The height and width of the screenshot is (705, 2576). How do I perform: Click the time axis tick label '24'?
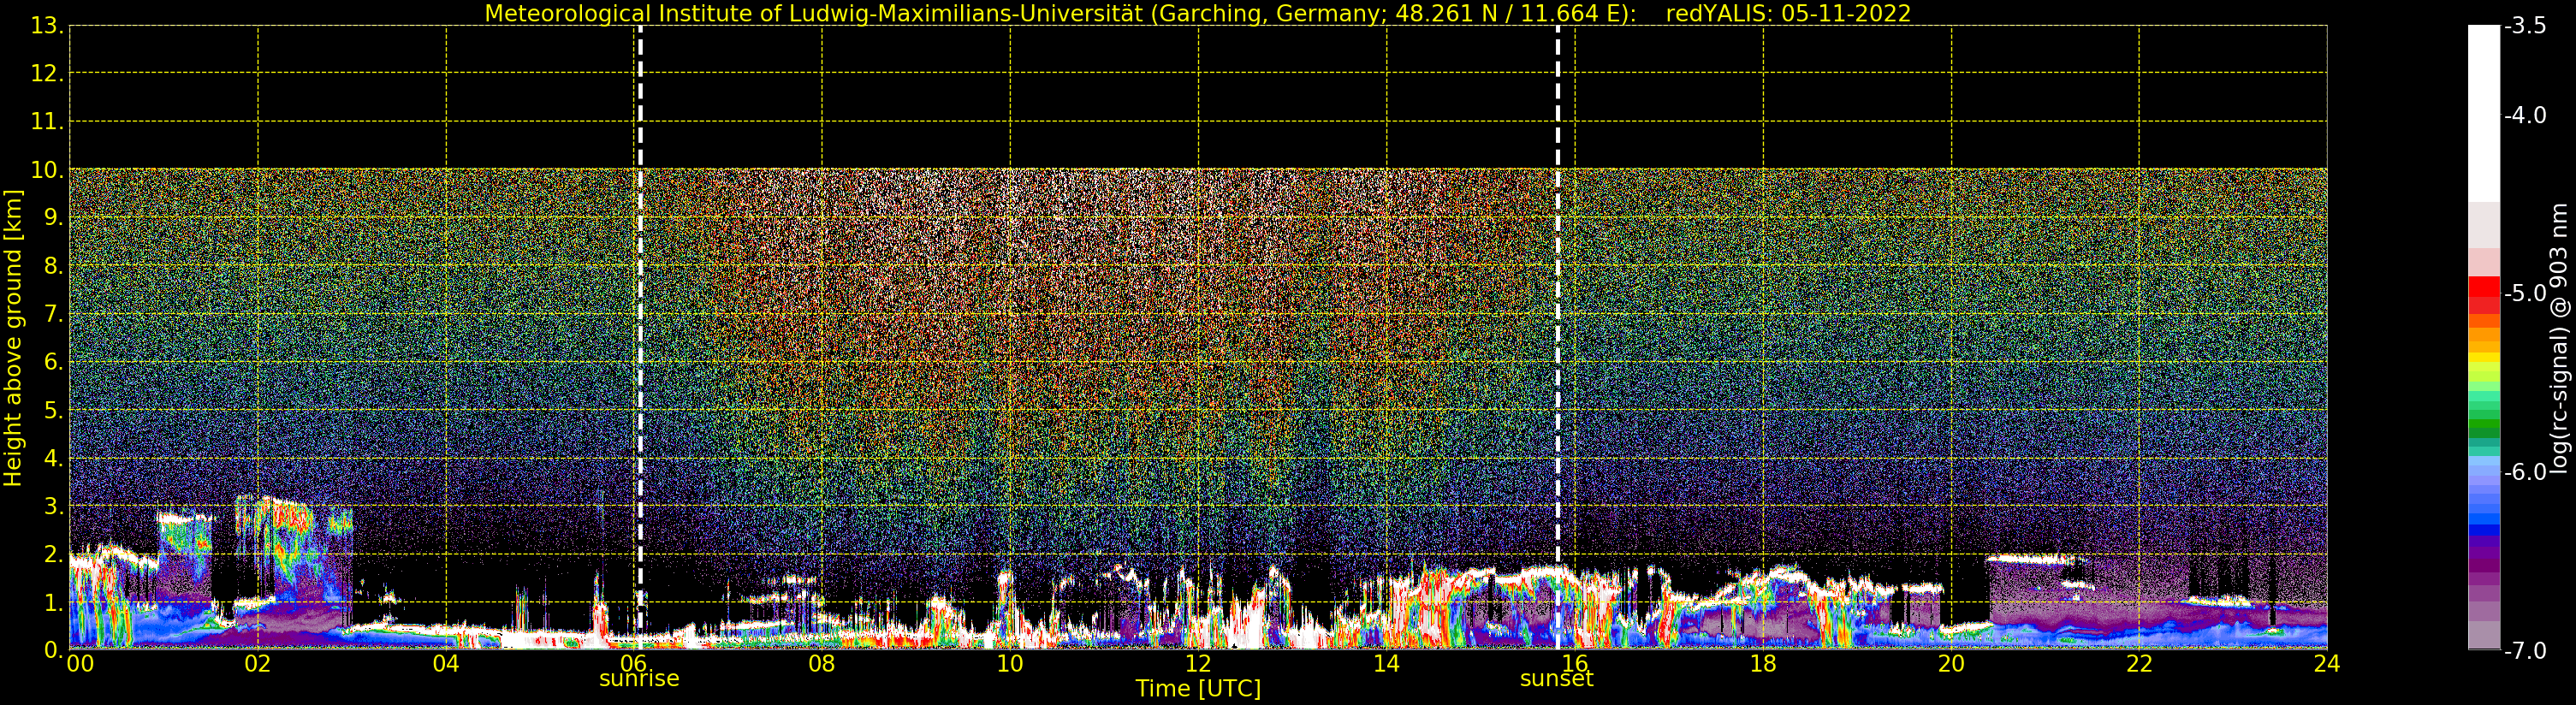tap(2327, 664)
